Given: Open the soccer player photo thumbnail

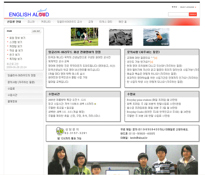Looking at the screenshot, I should pyautogui.click(x=84, y=37).
